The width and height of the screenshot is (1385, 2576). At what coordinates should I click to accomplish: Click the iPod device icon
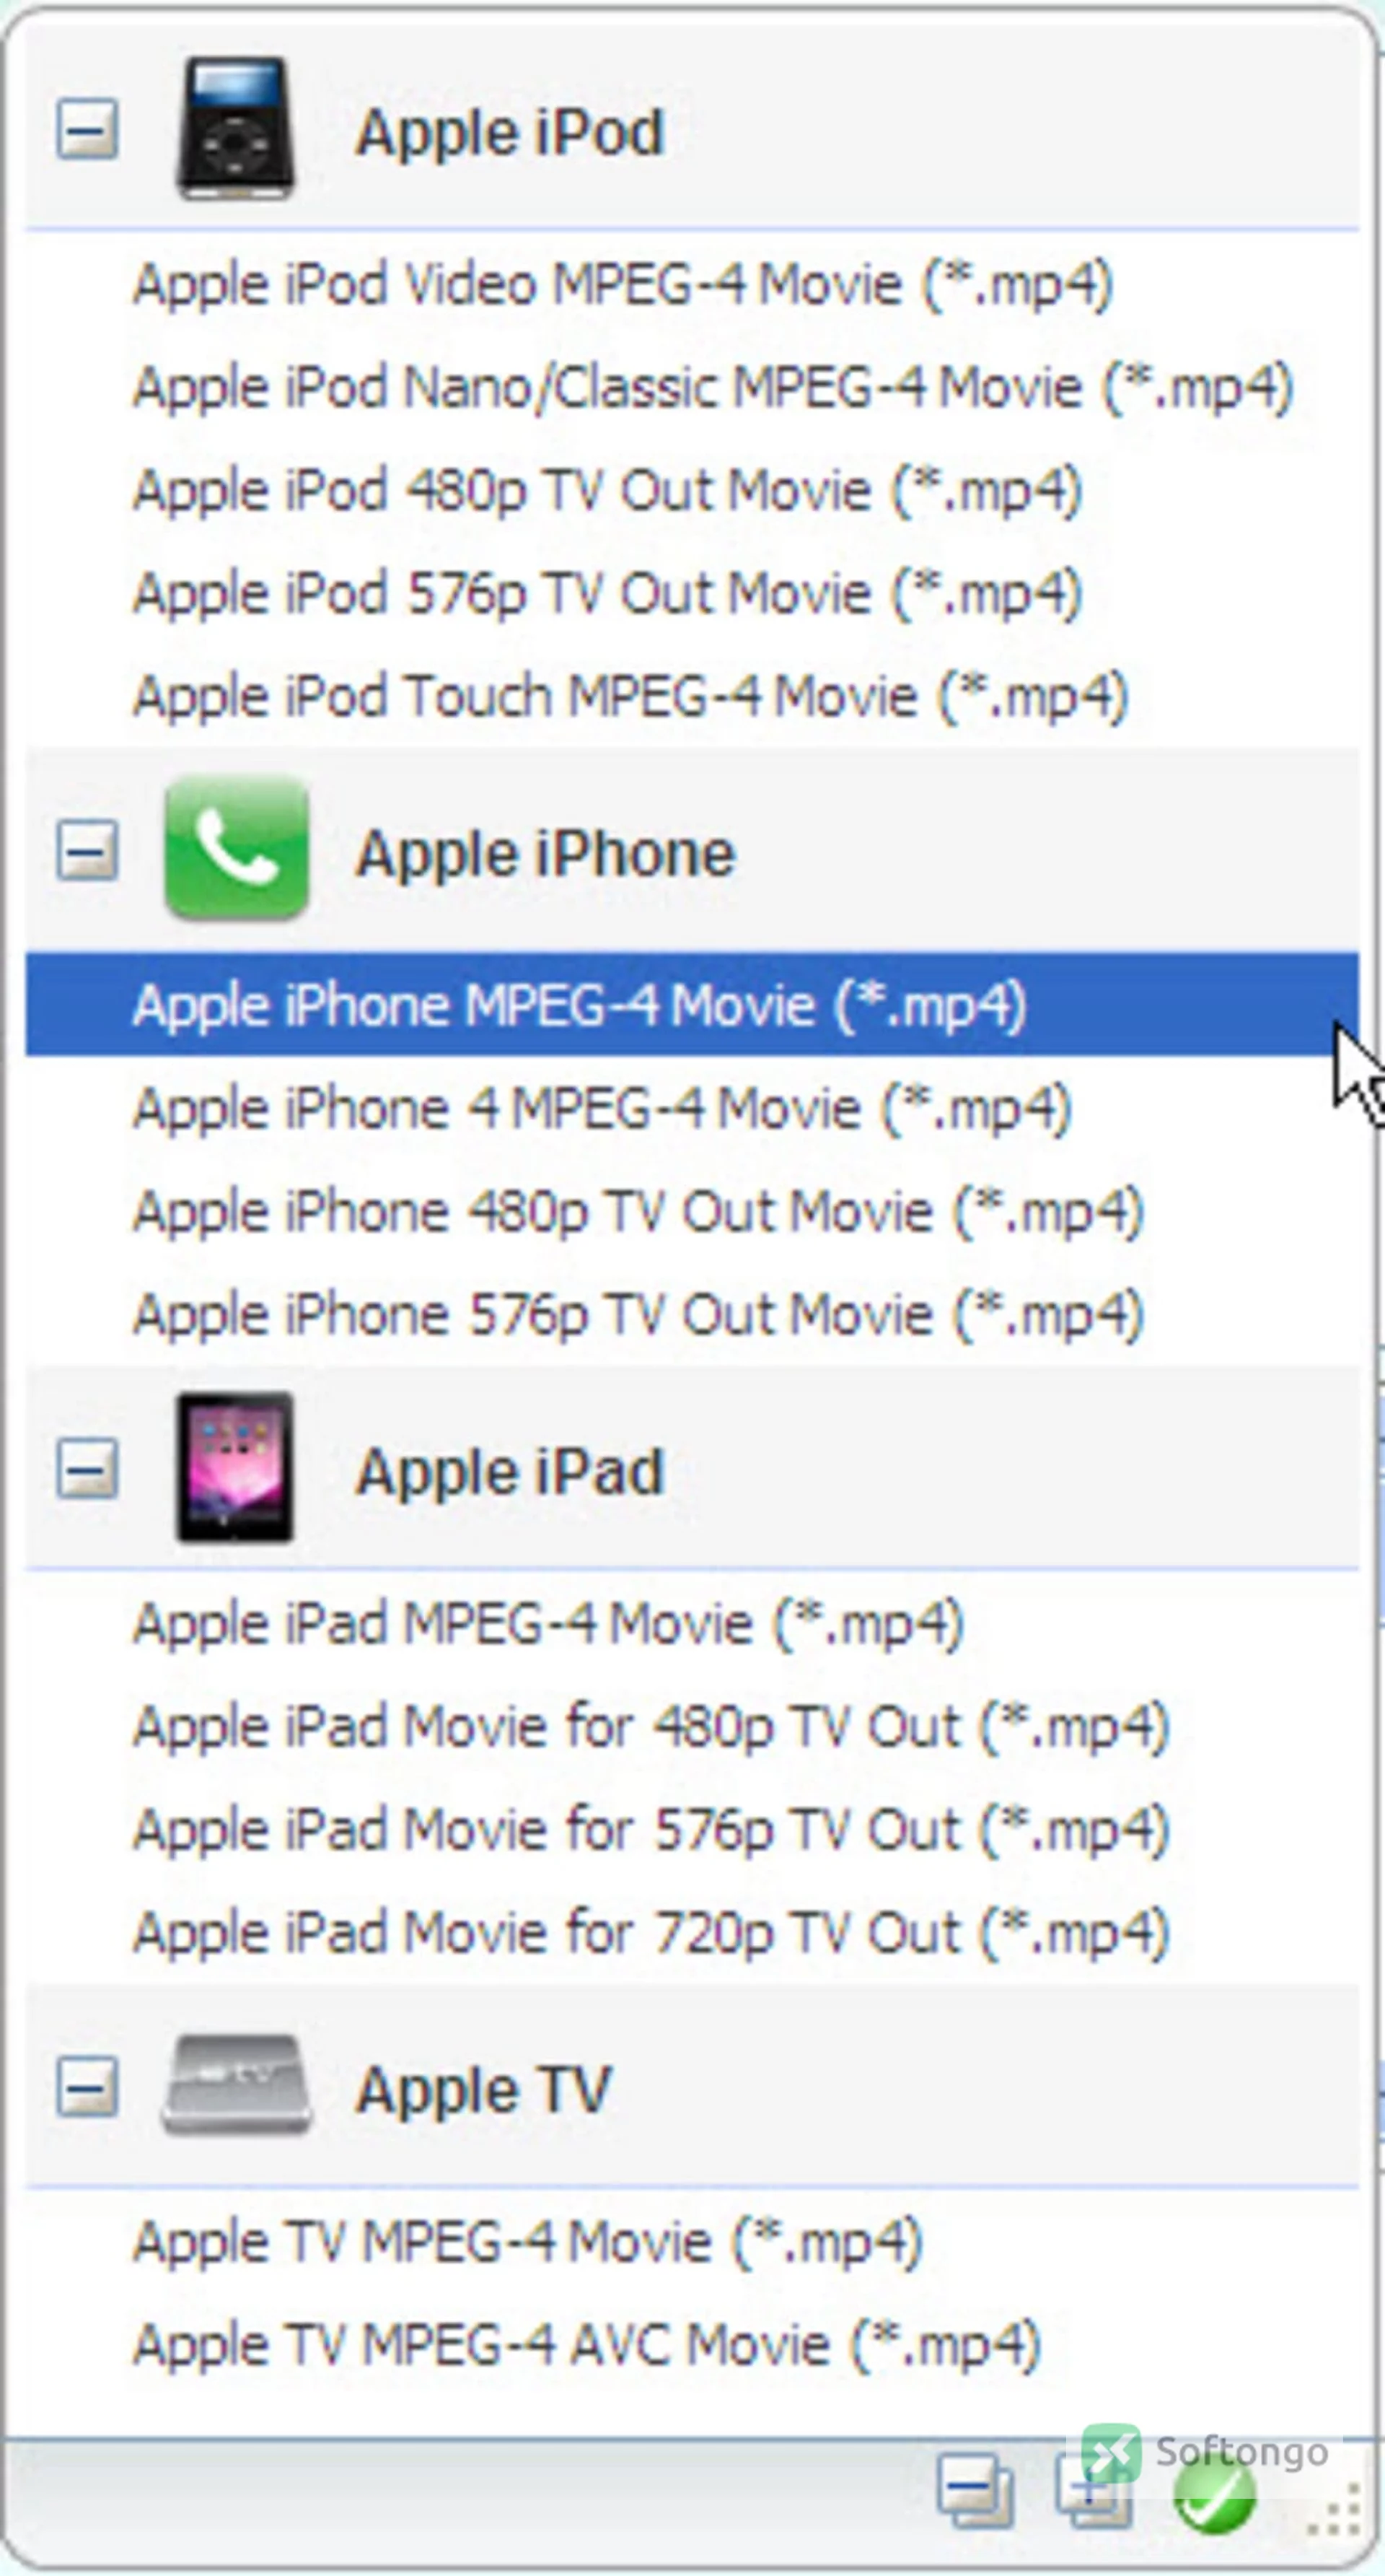236,128
